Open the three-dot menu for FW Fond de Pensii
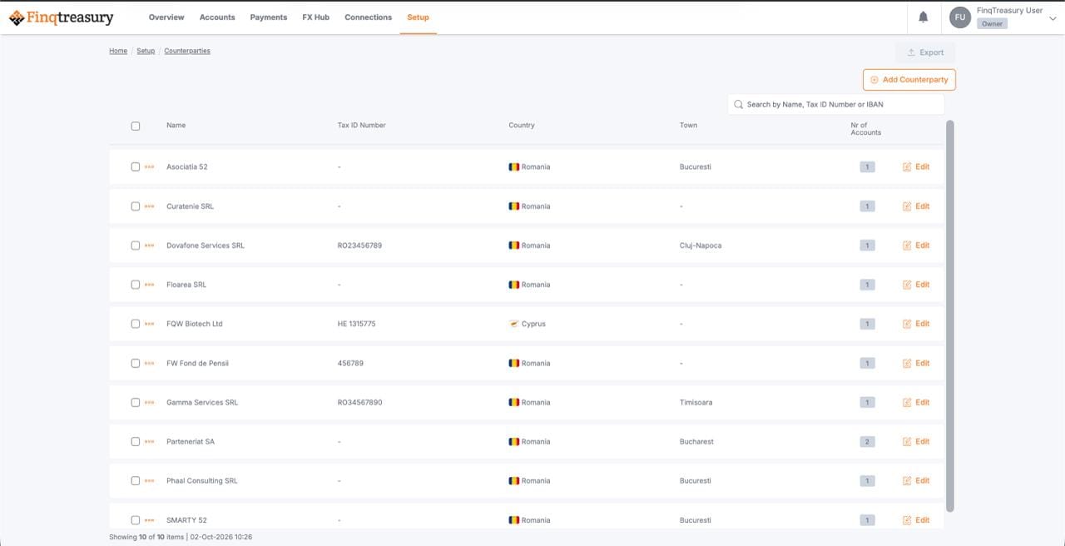 click(x=150, y=363)
